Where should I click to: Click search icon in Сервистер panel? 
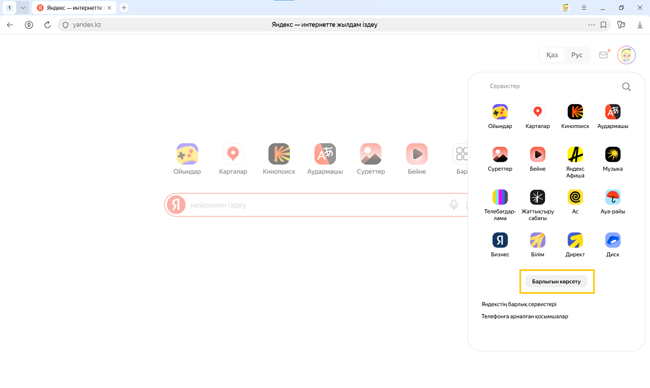click(x=626, y=87)
